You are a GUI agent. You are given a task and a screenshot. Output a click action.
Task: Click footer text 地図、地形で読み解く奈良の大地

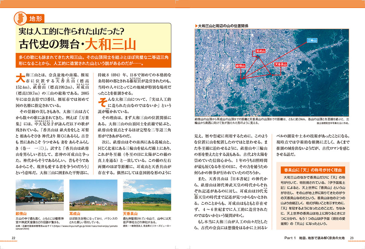pos(322,238)
